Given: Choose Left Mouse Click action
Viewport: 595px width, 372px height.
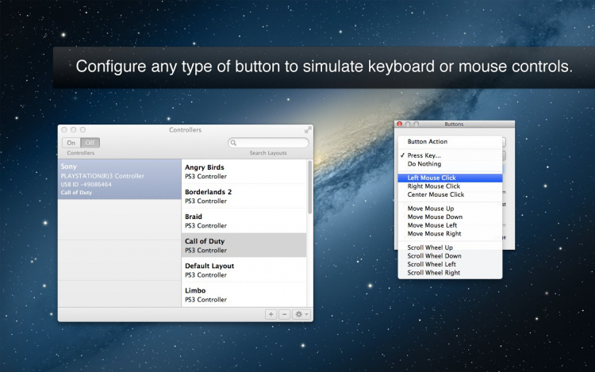Looking at the screenshot, I should click(x=450, y=178).
